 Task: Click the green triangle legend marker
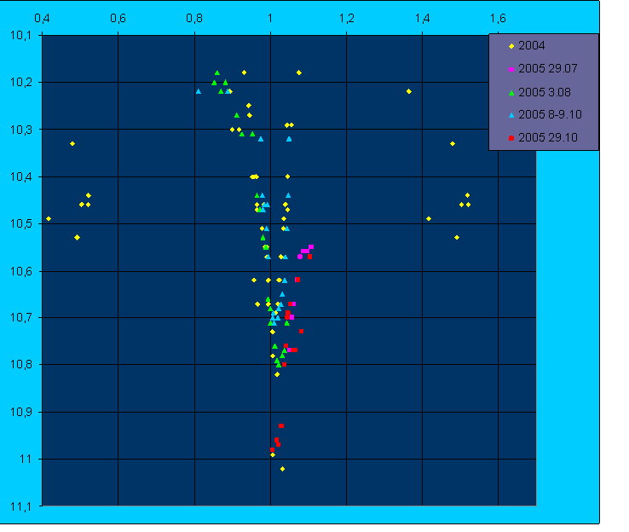coord(511,93)
